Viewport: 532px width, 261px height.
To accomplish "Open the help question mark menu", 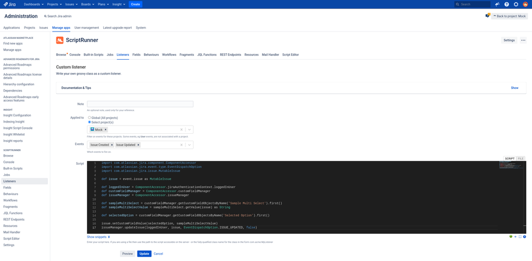I will pos(506,4).
